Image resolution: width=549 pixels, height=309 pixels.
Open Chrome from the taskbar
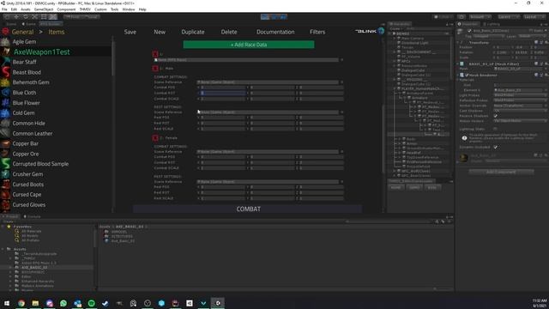pos(21,303)
